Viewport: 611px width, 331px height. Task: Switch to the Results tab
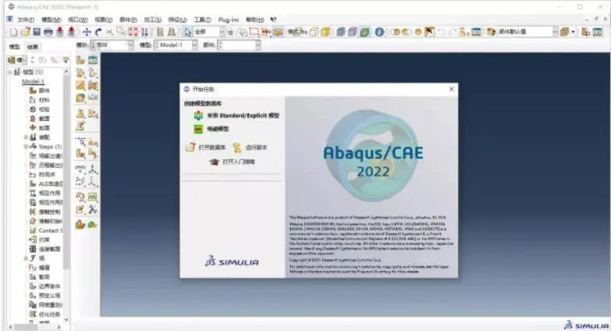coord(32,47)
